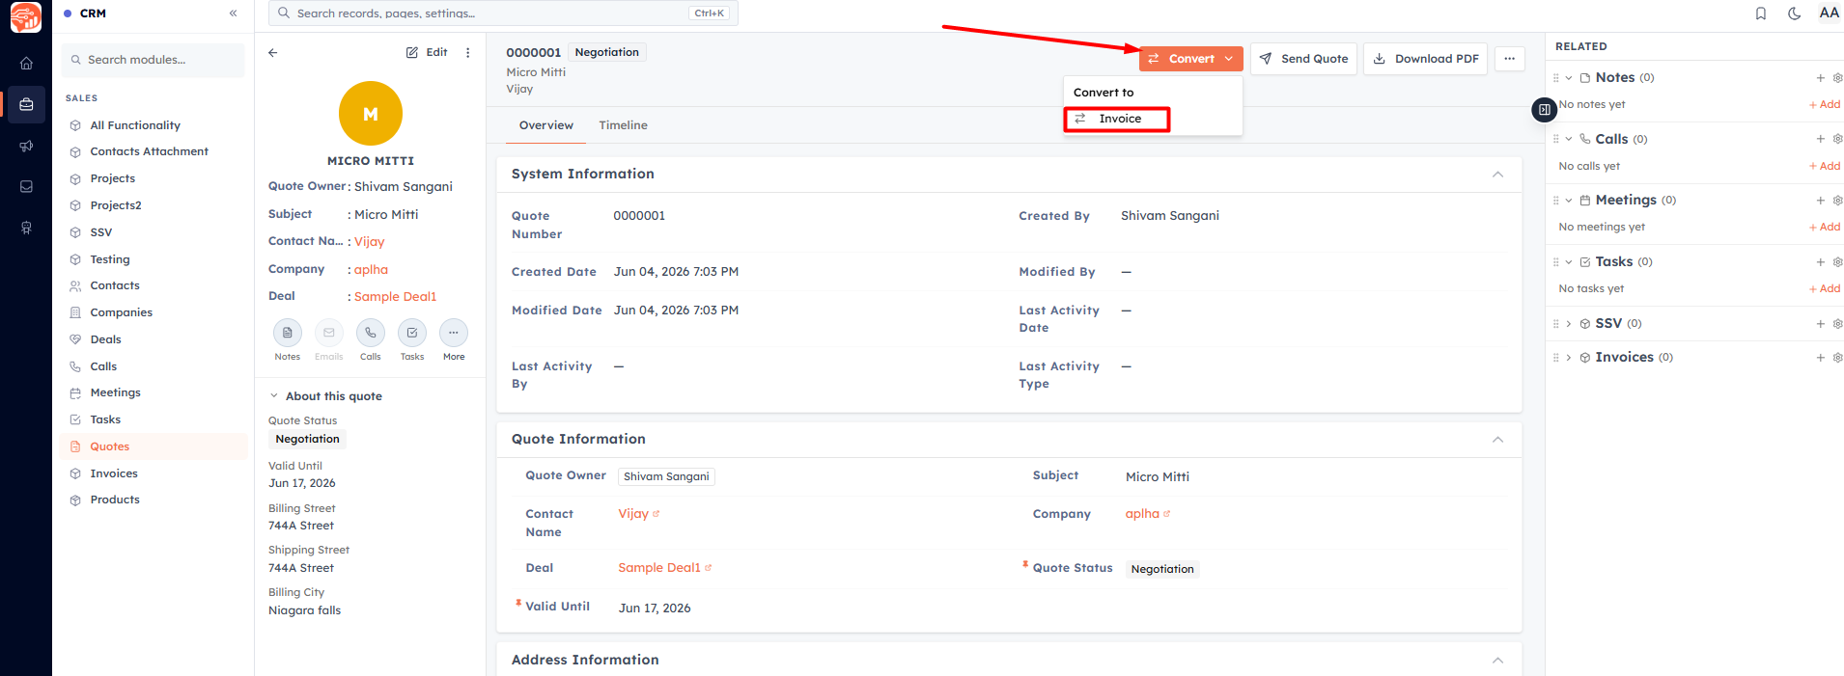Open Products module in sidebar
Screen dimensions: 1844x676
[x=154, y=500]
